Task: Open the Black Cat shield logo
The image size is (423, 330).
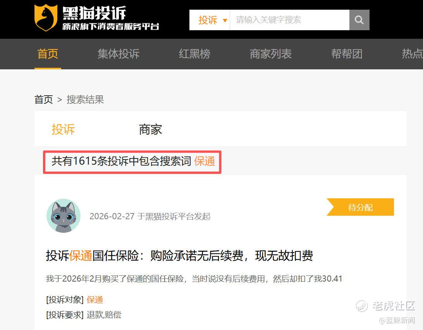Action: click(46, 18)
